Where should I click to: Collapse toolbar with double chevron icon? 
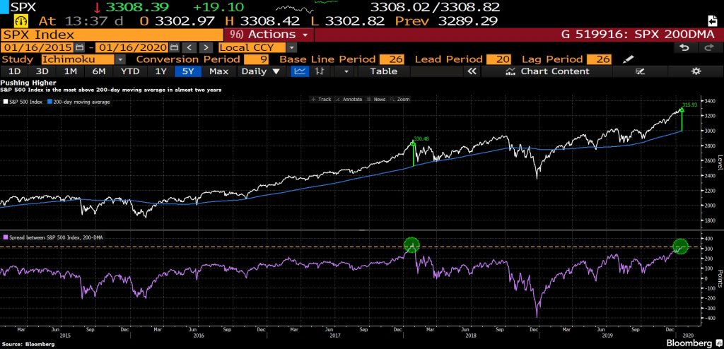click(x=472, y=71)
